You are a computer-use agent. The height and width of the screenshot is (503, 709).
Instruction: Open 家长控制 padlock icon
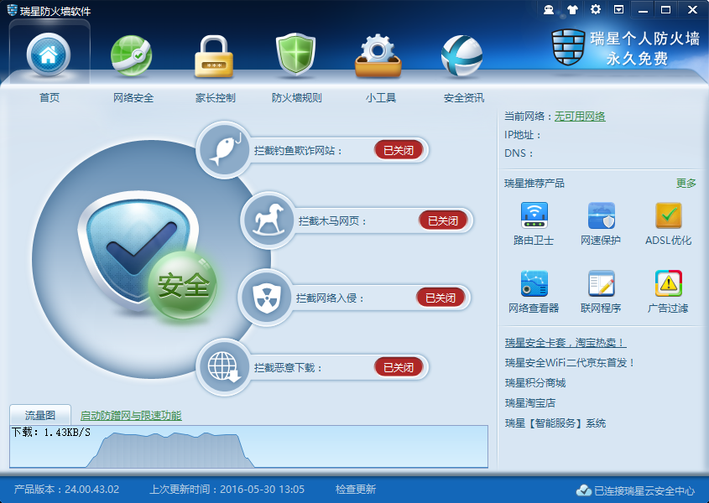tap(213, 56)
